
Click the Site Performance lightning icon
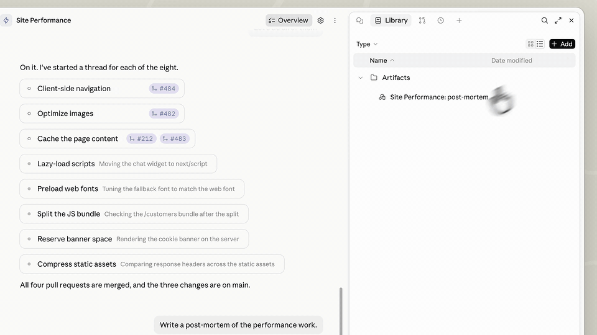6,20
